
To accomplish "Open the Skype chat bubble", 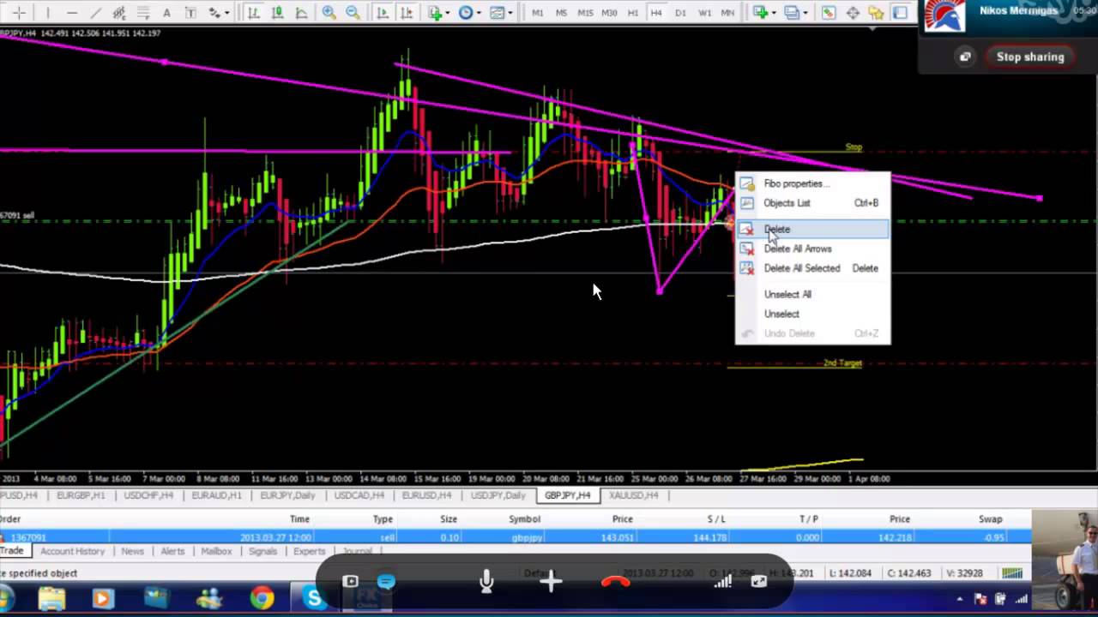I will (386, 582).
